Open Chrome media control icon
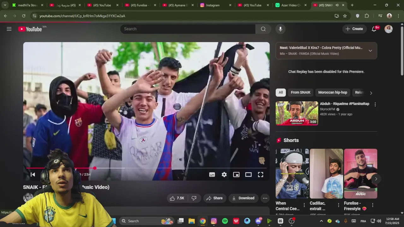 [x=380, y=16]
